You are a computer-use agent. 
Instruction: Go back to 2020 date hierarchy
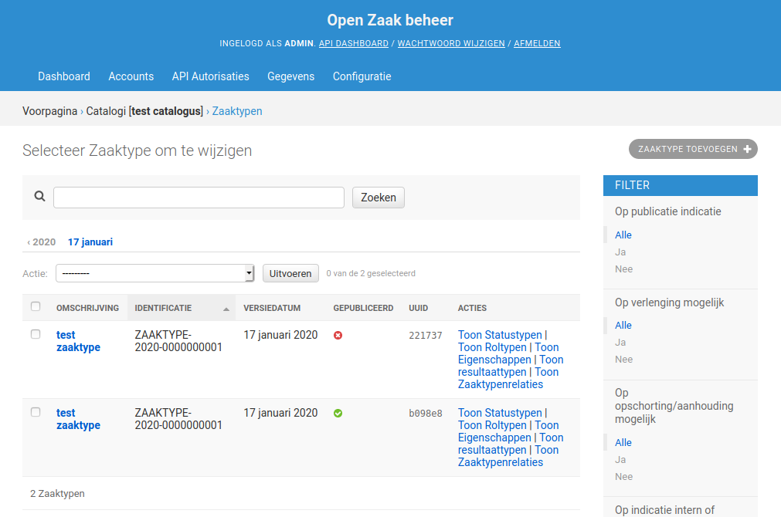coord(42,242)
